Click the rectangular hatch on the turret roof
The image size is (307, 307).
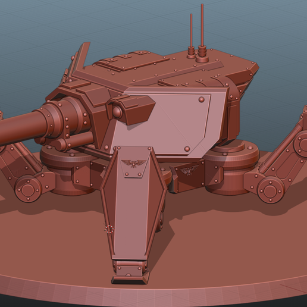132,61
